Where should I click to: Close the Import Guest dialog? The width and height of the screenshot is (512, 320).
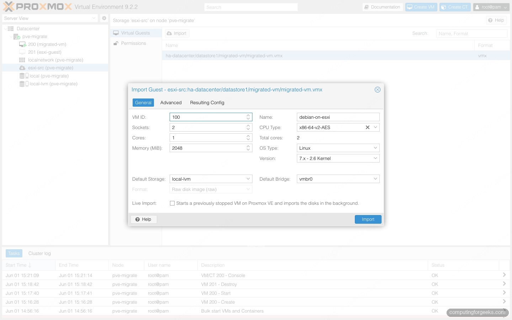378,90
